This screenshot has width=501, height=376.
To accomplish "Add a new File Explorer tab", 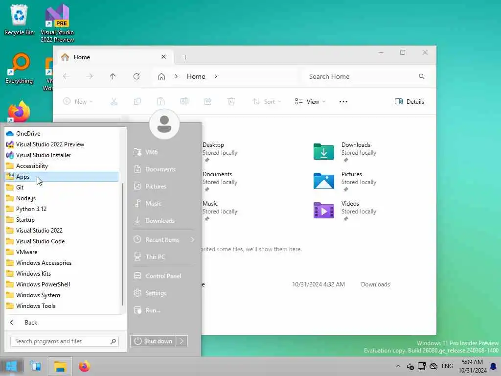I will 185,57.
